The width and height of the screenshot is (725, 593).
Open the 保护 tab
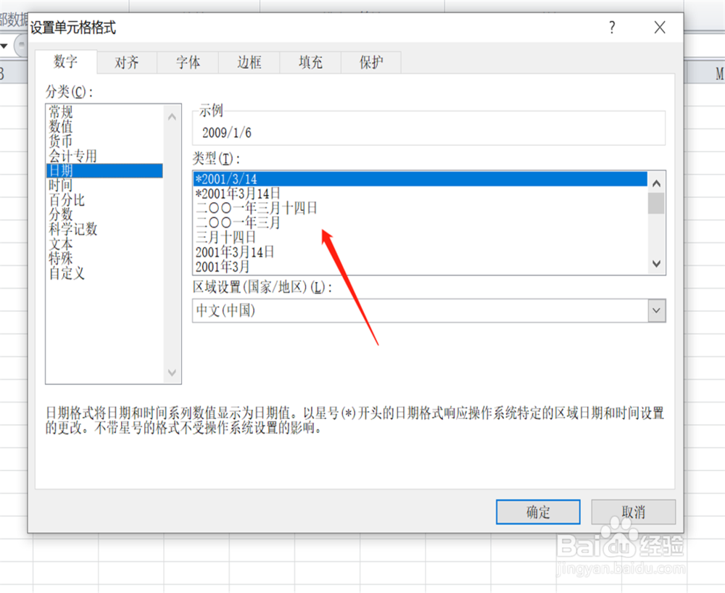(x=371, y=62)
